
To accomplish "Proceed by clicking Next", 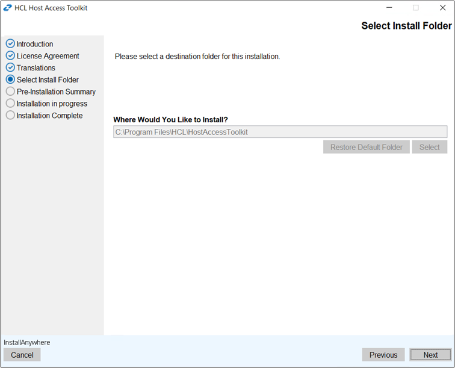I will pyautogui.click(x=430, y=355).
